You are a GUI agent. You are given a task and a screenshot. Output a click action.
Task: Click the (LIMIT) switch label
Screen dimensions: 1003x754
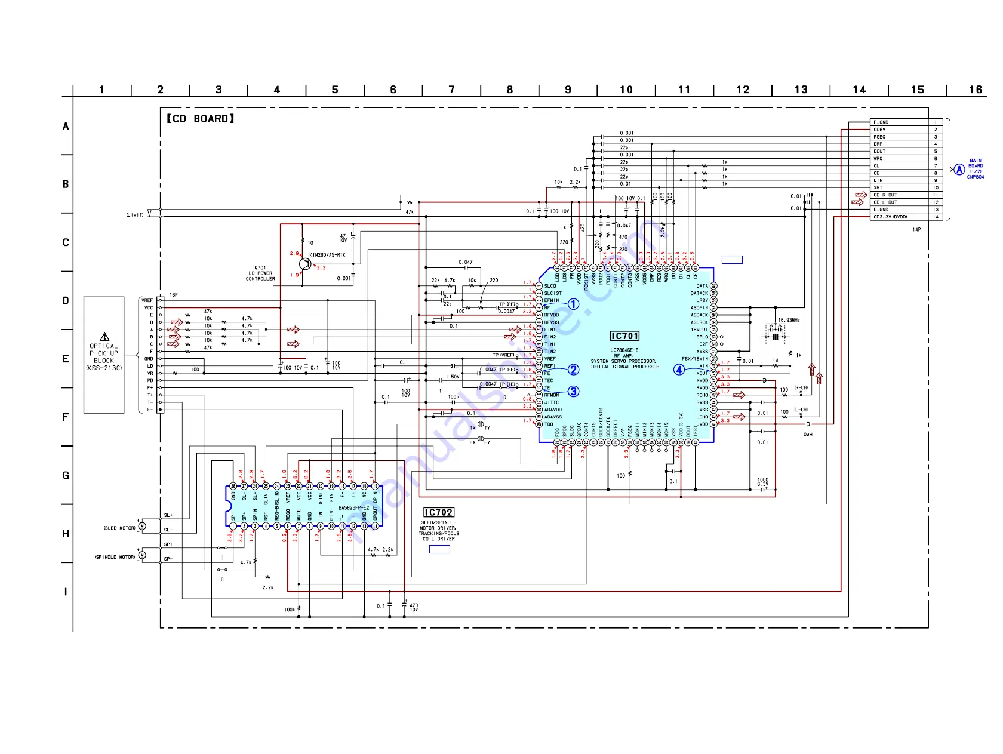135,215
